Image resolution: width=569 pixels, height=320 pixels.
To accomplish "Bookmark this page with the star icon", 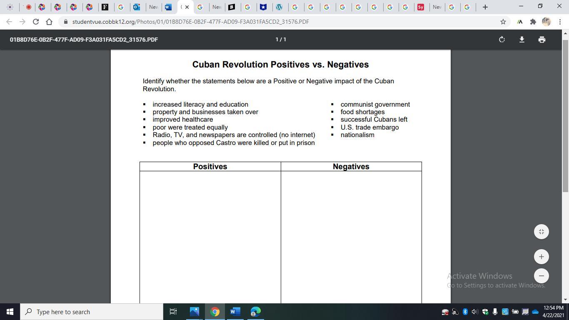I will [503, 22].
